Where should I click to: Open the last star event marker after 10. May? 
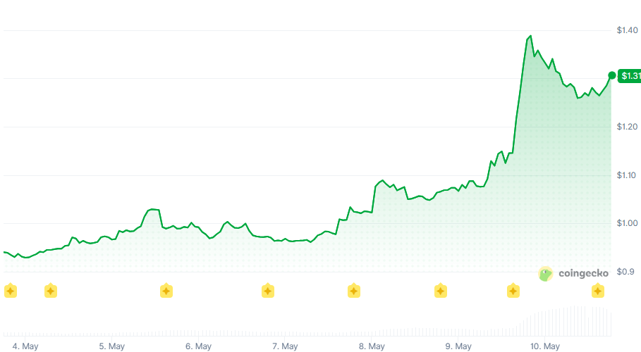(x=598, y=291)
